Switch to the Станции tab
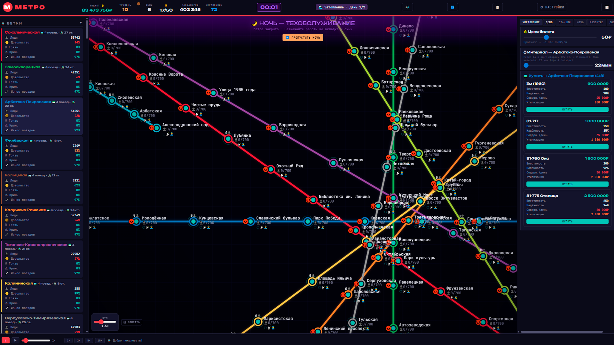This screenshot has width=614, height=345. click(x=564, y=22)
